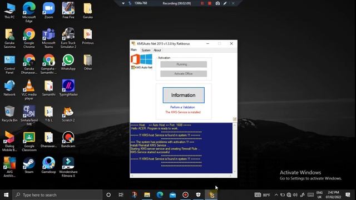Open the Other folder on desktop
Viewport: 356px width, 200px height.
coord(88,62)
